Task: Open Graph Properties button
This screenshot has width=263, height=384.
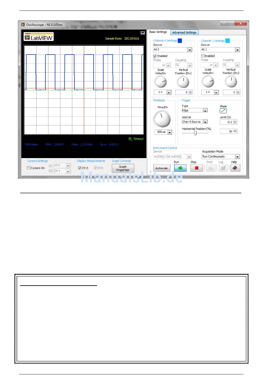Action: click(x=123, y=168)
